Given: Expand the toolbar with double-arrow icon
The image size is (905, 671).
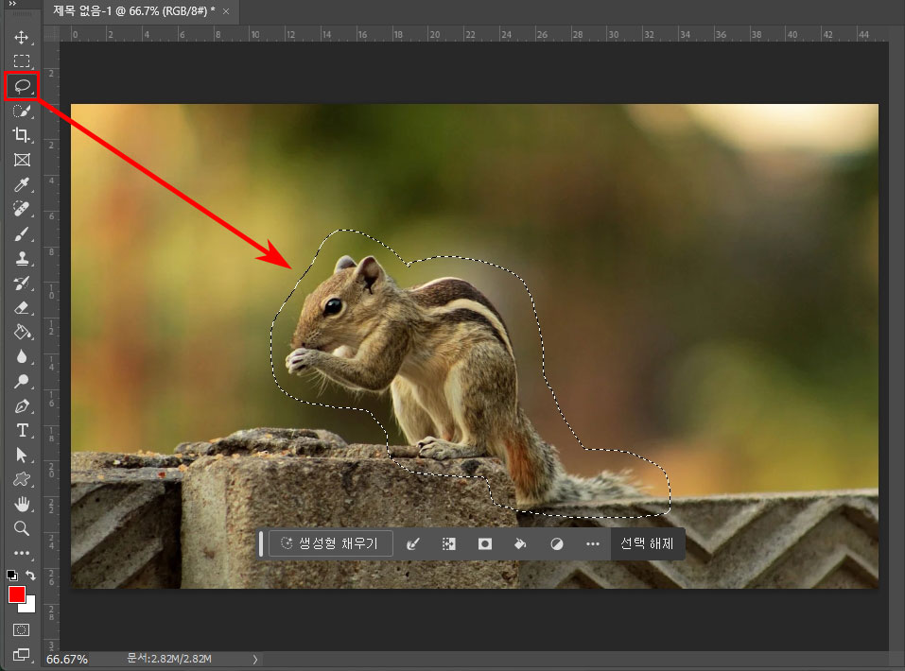Looking at the screenshot, I should pyautogui.click(x=12, y=4).
